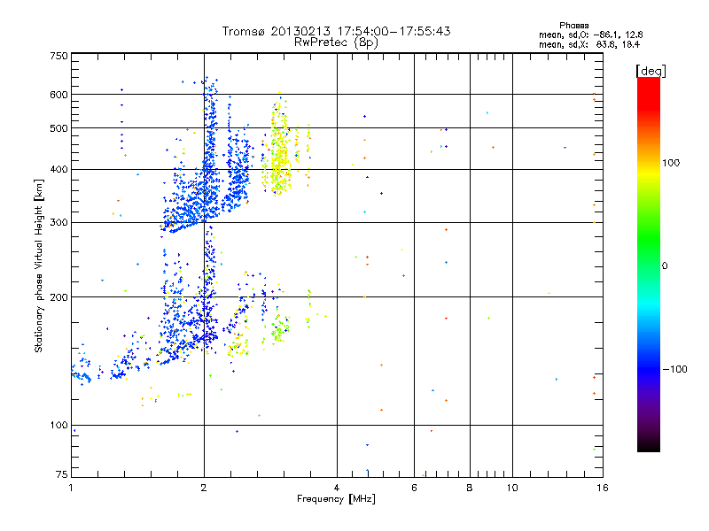Click the frequency axis label 1
Image resolution: width=709 pixels, height=531 pixels.
pyautogui.click(x=71, y=488)
